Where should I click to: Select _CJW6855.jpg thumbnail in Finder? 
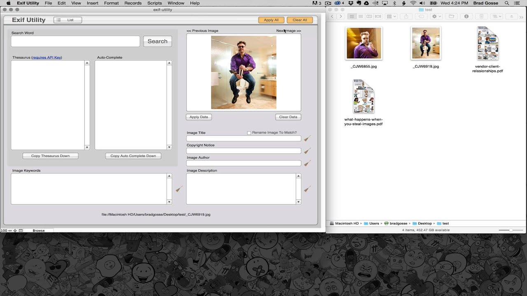click(x=364, y=43)
